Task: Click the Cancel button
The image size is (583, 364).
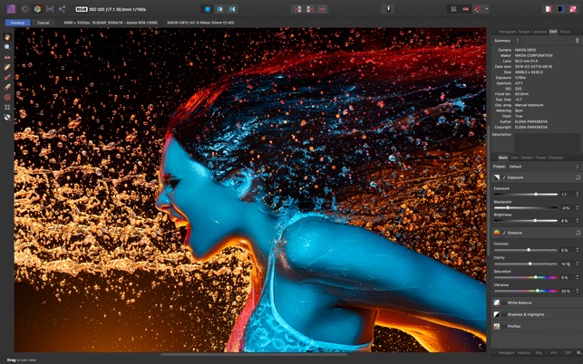Action: [x=44, y=23]
